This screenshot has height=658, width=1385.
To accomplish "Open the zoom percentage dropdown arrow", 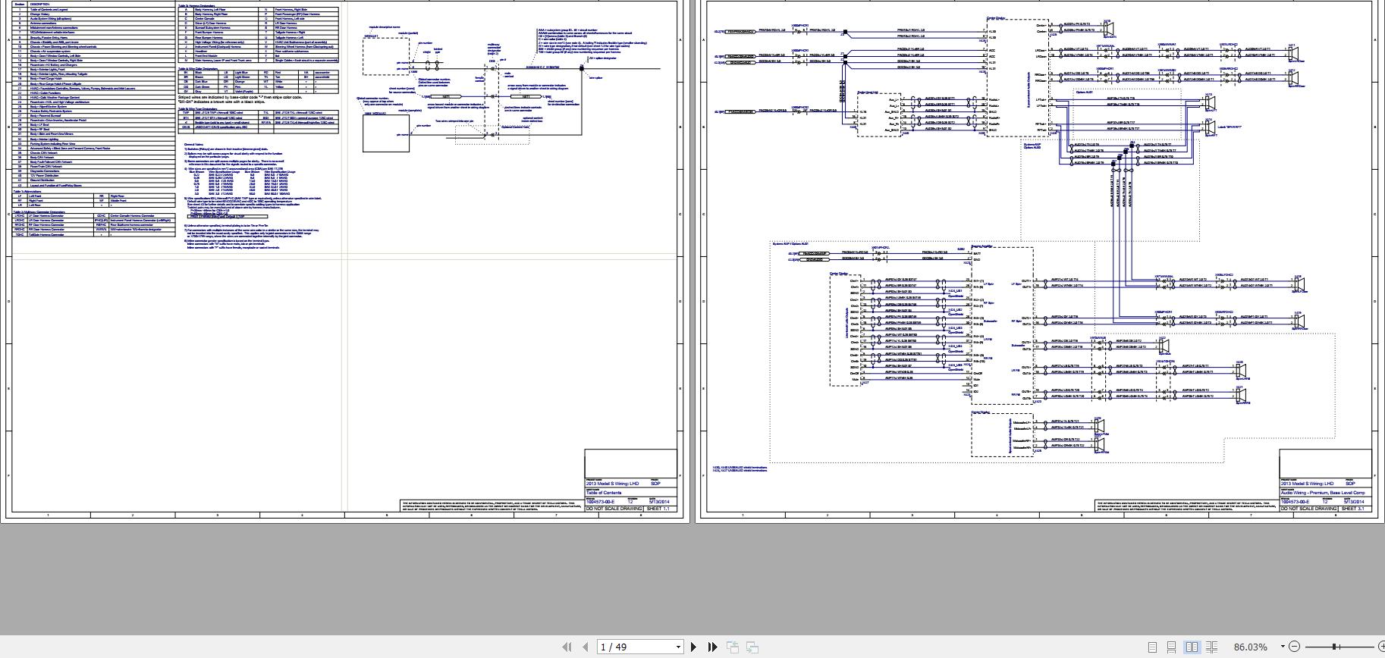I will coord(1283,647).
